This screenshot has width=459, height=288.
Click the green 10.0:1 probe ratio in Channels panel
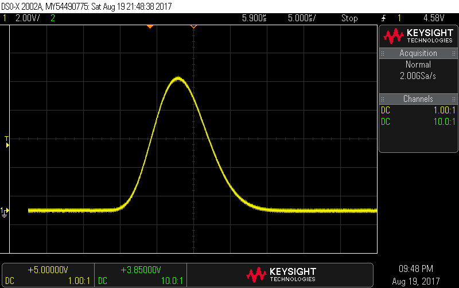point(444,122)
